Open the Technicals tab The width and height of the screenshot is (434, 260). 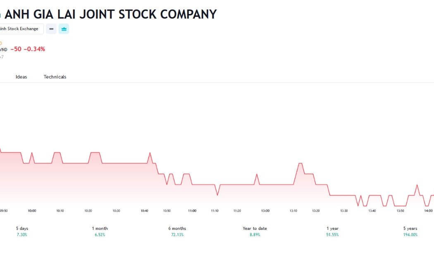coord(55,77)
